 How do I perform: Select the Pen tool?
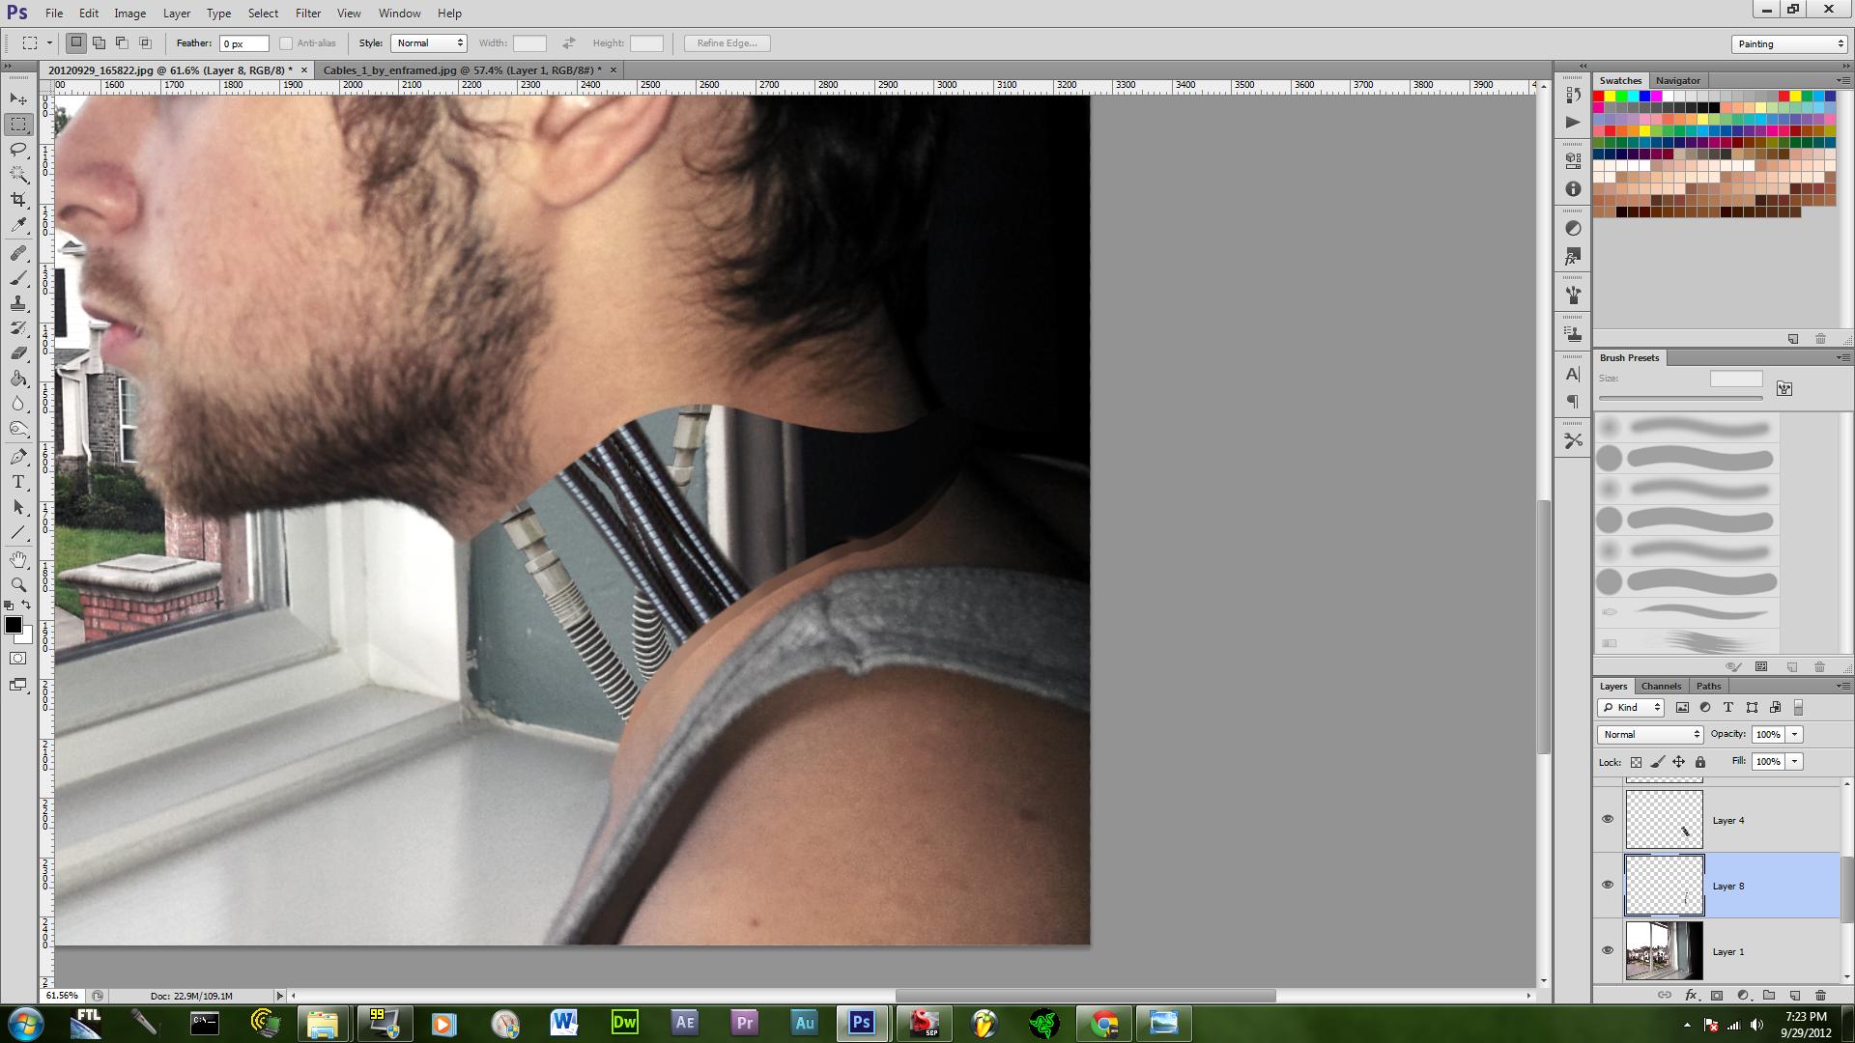(x=18, y=457)
